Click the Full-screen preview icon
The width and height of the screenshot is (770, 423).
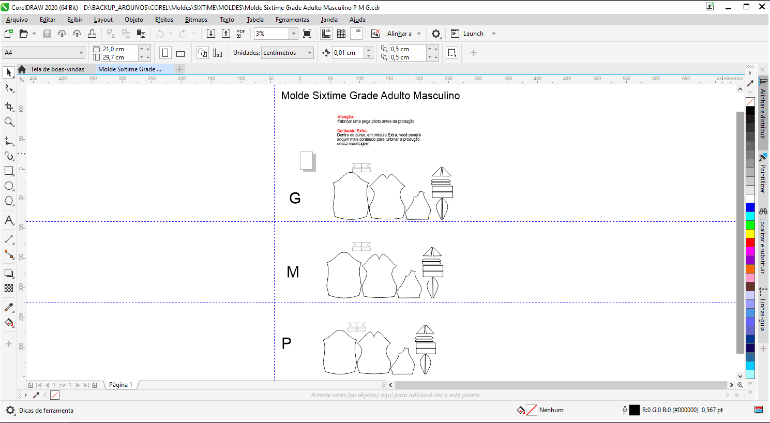point(307,34)
